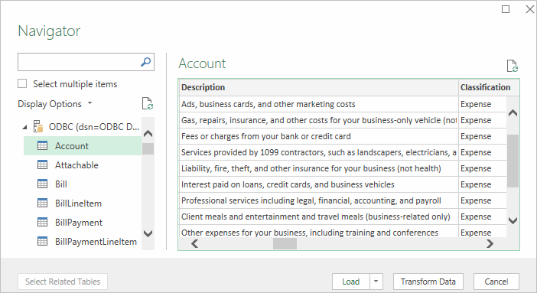Select the Bill table in the tree
Screen dimensions: 537x293
[82, 184]
